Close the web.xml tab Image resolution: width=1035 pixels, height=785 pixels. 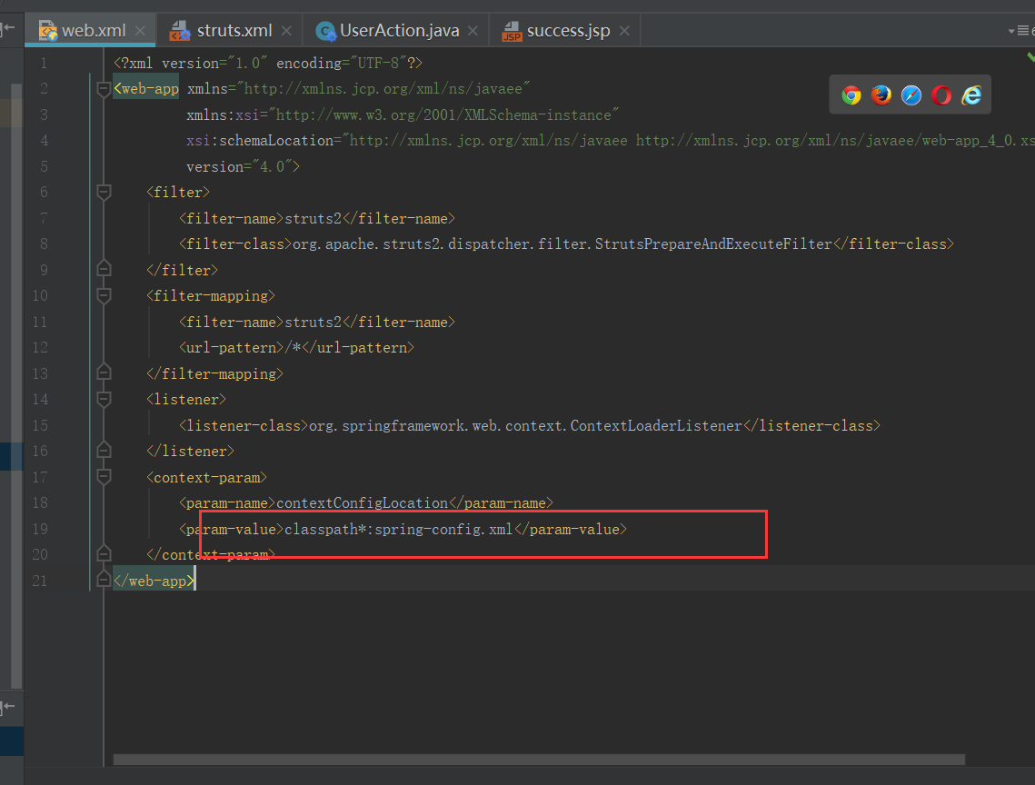click(140, 30)
